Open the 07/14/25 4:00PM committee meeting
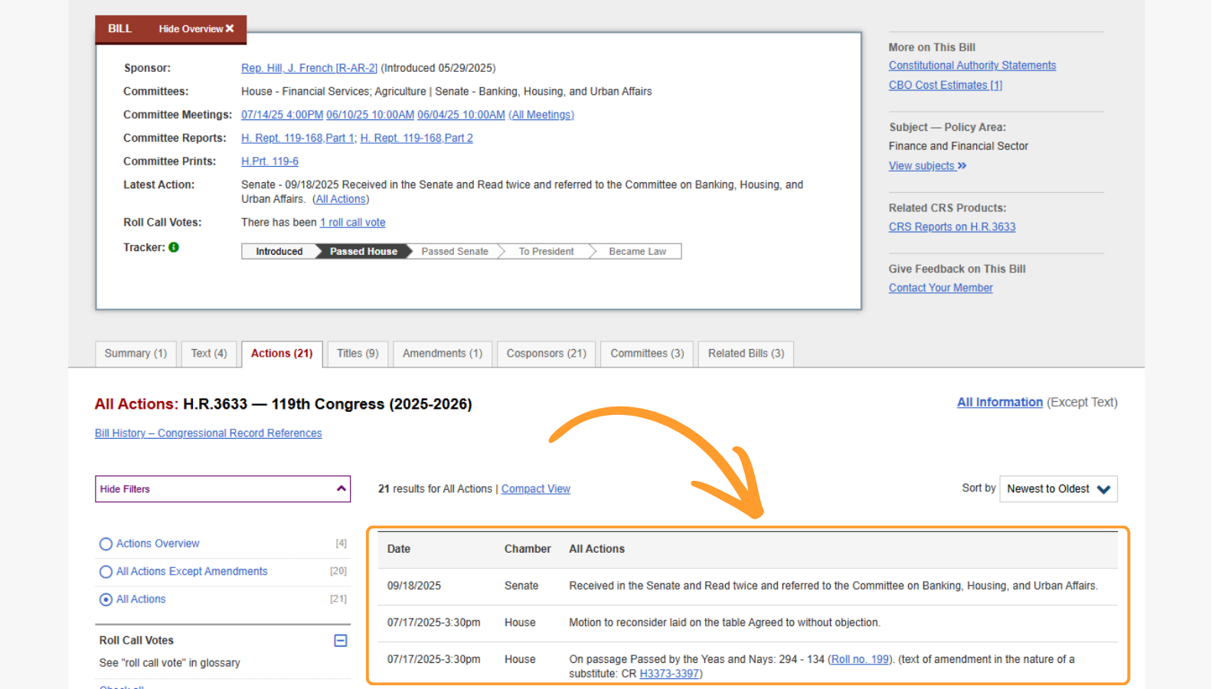The height and width of the screenshot is (689, 1212). coord(282,115)
